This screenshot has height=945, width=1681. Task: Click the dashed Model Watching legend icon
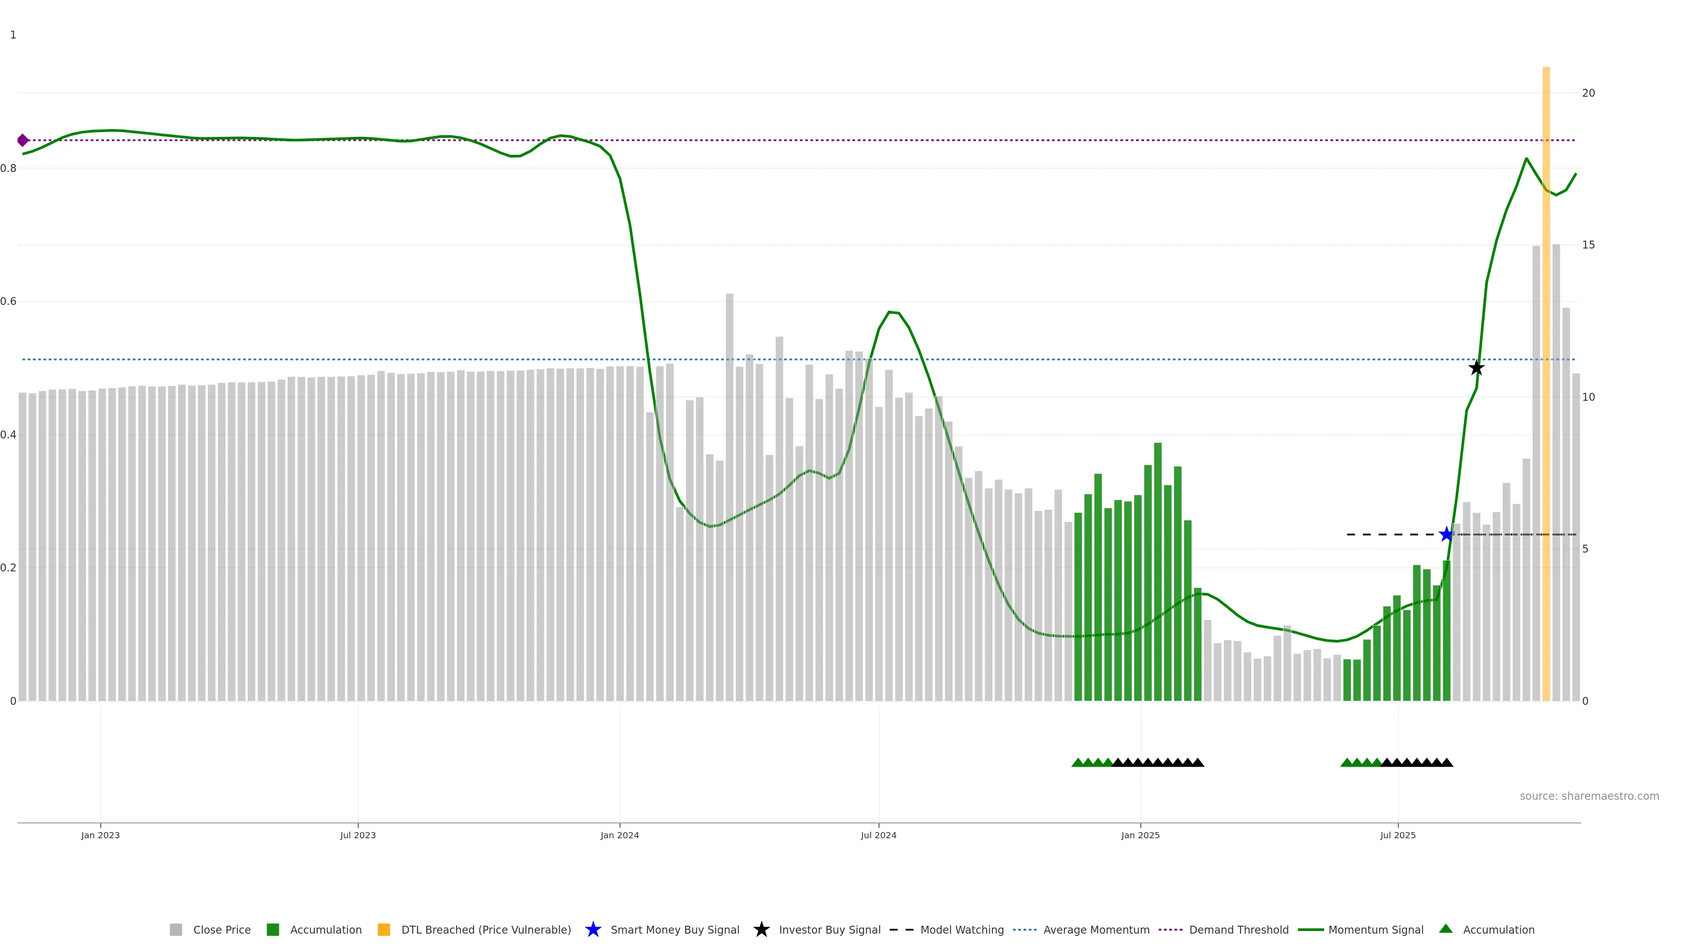point(901,929)
